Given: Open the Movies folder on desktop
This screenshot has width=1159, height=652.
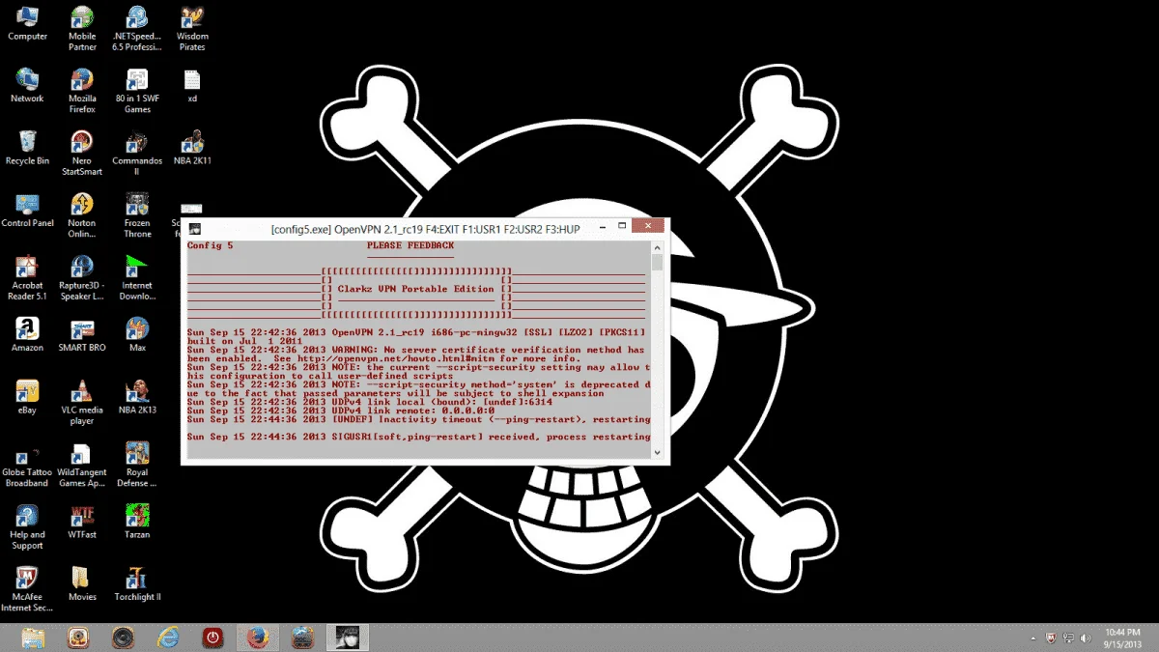Looking at the screenshot, I should (x=82, y=583).
